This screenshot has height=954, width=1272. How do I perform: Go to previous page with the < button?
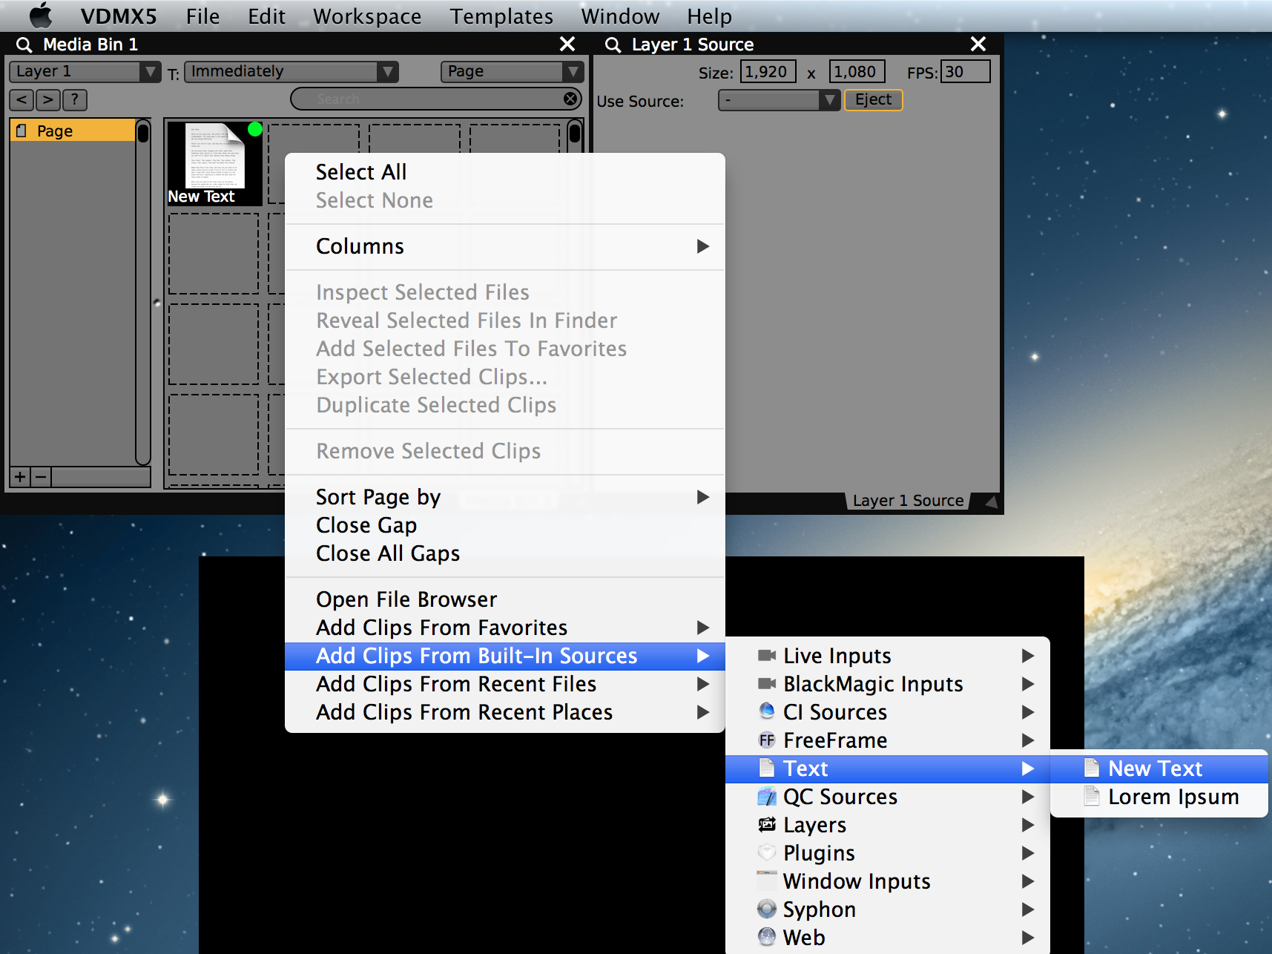pyautogui.click(x=22, y=99)
